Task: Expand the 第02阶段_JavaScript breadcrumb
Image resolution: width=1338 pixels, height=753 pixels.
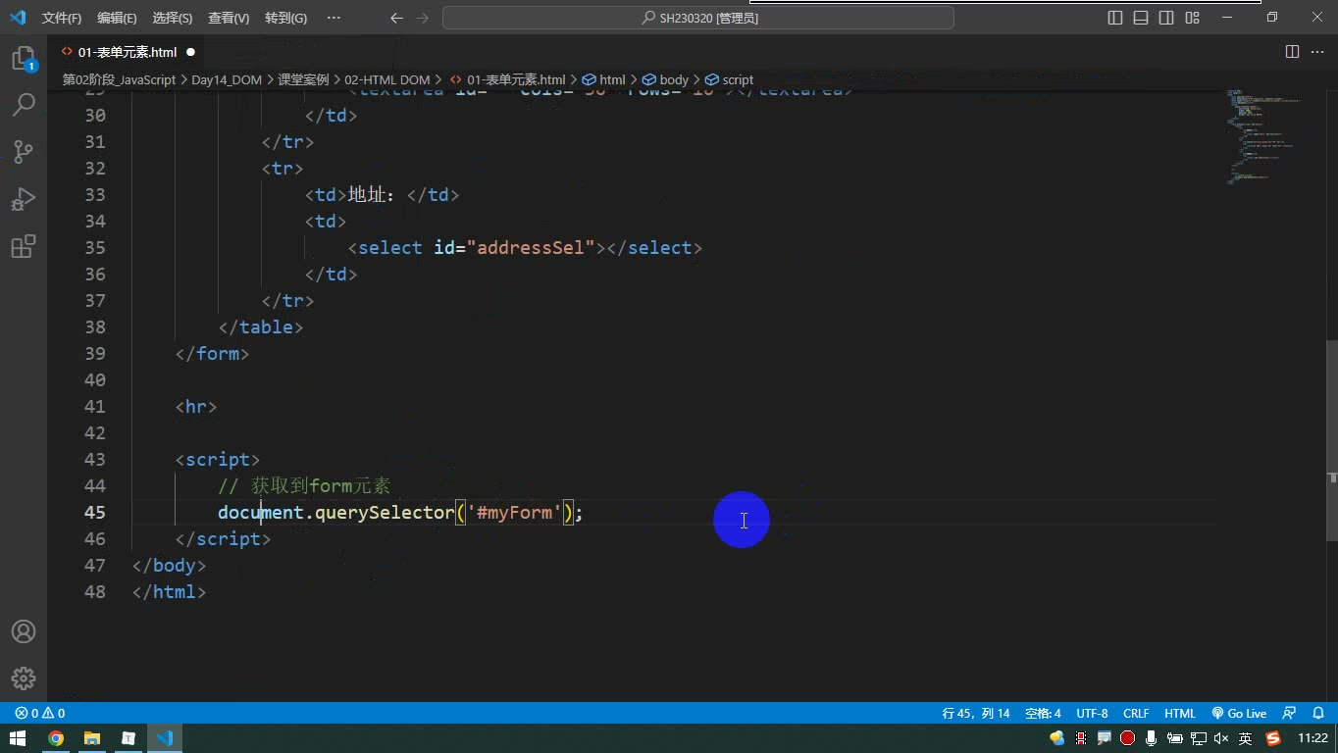Action: [x=119, y=80]
